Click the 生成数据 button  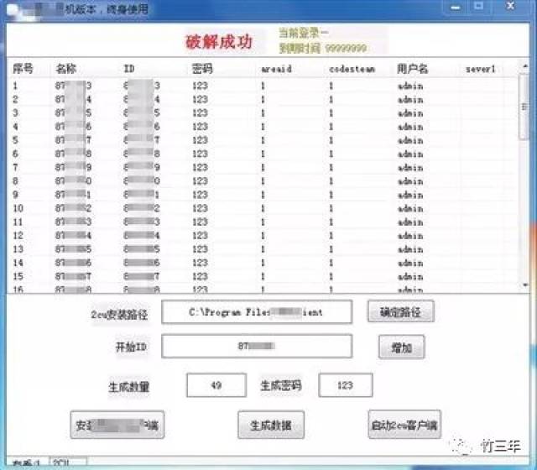tap(271, 425)
